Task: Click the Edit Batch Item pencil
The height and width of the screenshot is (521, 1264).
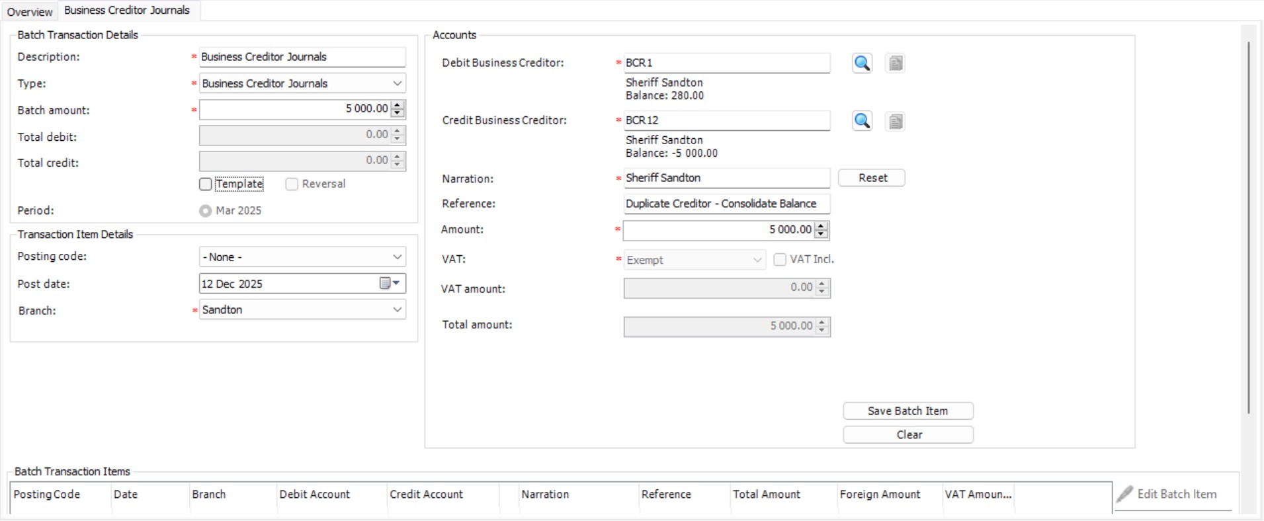Action: tap(1124, 495)
